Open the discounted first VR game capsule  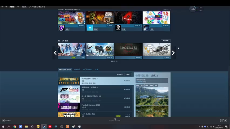tap(72, 51)
